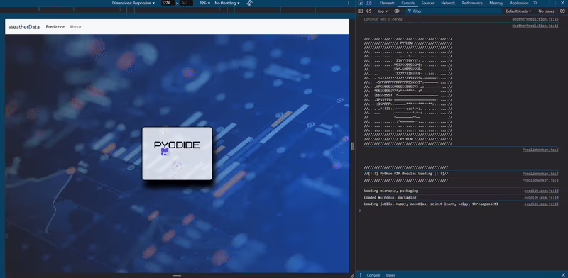This screenshot has height=278, width=568.
Task: Activate the inspect element picker icon
Action: 361,3
